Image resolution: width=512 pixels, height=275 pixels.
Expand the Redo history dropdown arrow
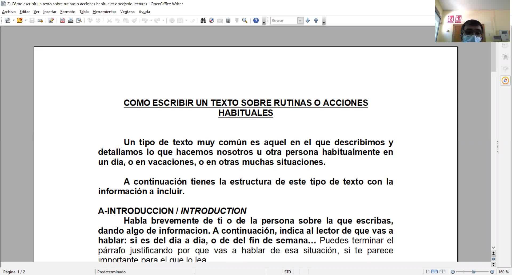[163, 21]
